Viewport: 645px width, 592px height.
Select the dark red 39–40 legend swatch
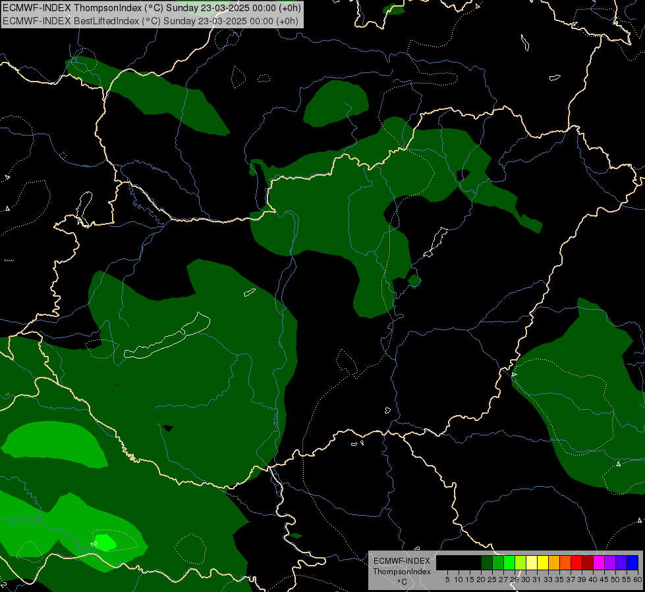(588, 562)
